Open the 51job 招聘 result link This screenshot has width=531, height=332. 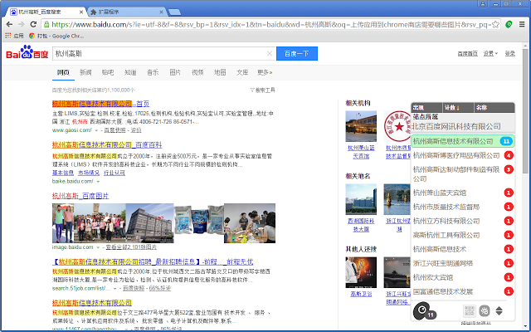[x=153, y=262]
